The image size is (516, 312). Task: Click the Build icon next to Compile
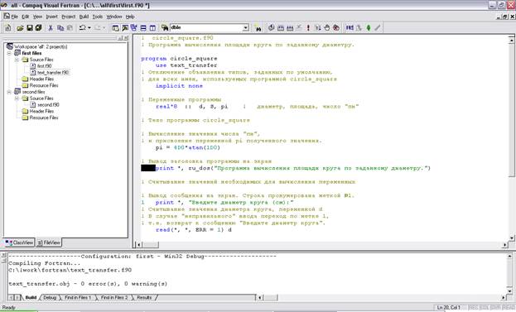(281, 28)
